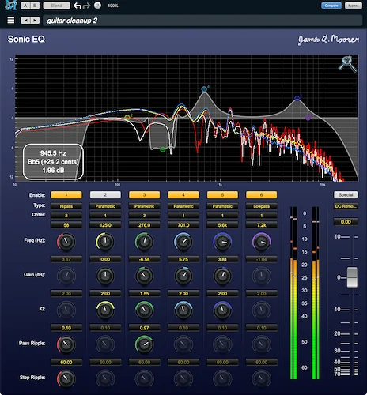The width and height of the screenshot is (367, 395).
Task: Open the 100% zoom setting
Action: coord(113,6)
